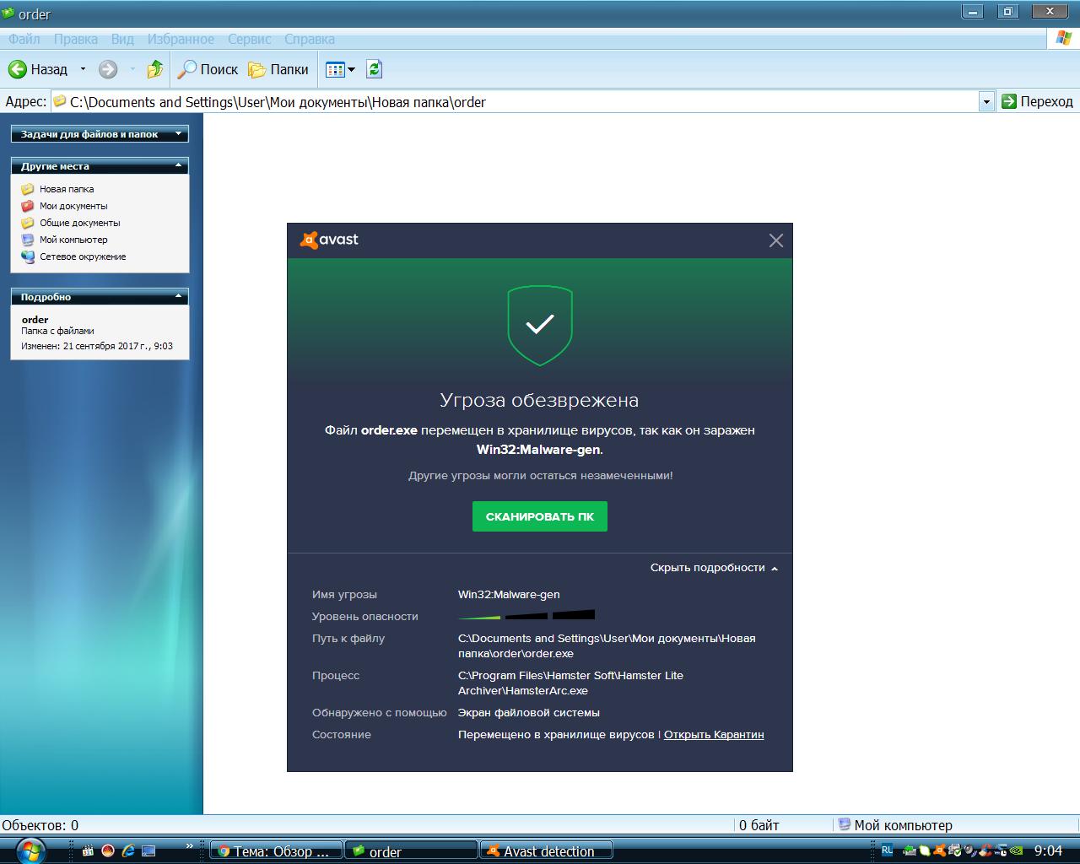Screen dimensions: 1080x864
Task: Click the Мои документы folder icon
Action: pyautogui.click(x=28, y=206)
